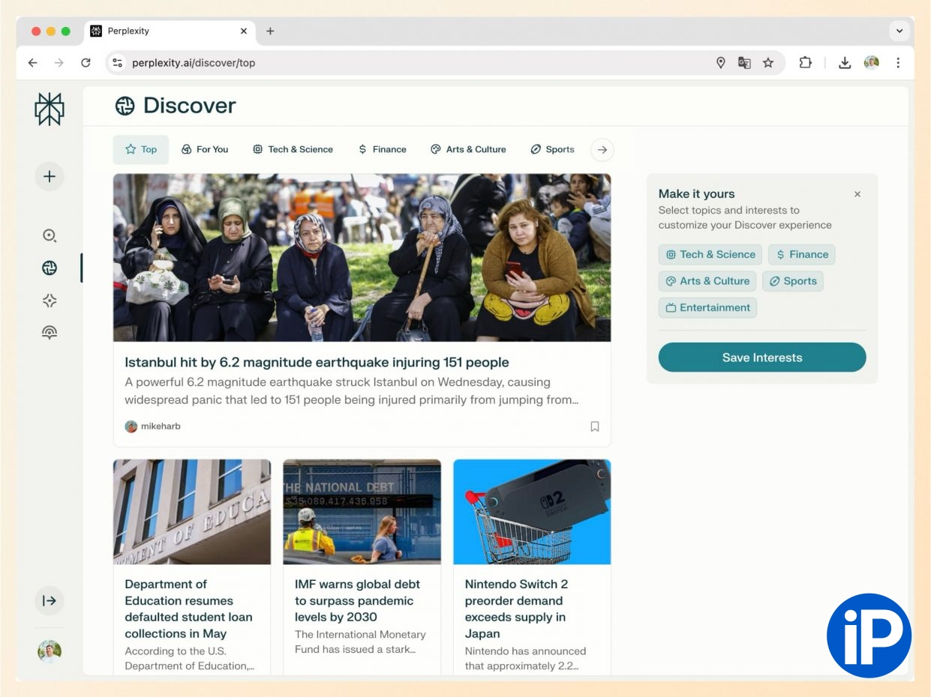Viewport: 931px width, 697px height.
Task: Open browser downloads icon
Action: coord(845,63)
